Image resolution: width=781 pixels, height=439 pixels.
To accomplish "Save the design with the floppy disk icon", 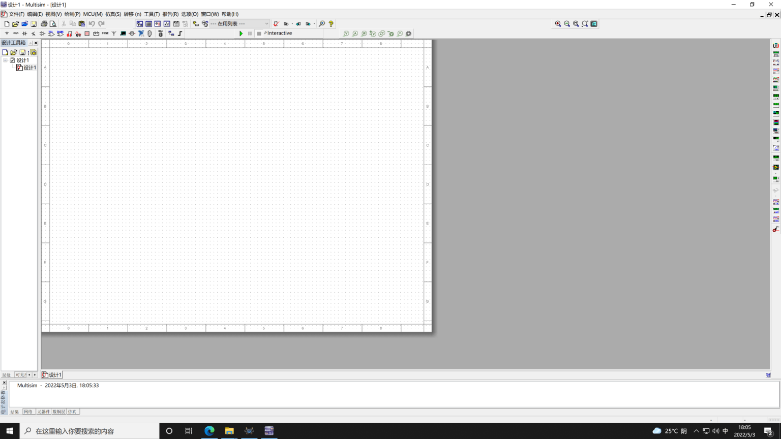I will (x=34, y=24).
